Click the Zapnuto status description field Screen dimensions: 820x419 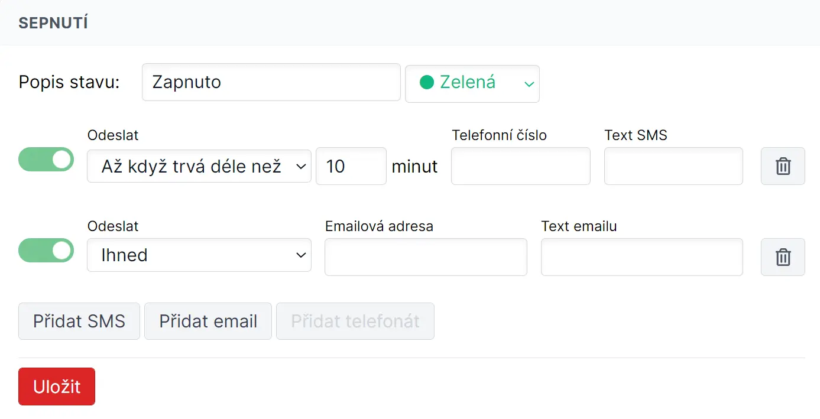pyautogui.click(x=271, y=82)
